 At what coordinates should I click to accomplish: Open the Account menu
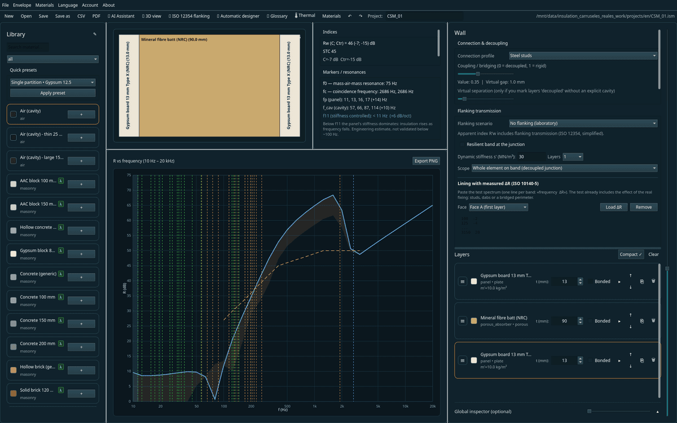pos(90,5)
